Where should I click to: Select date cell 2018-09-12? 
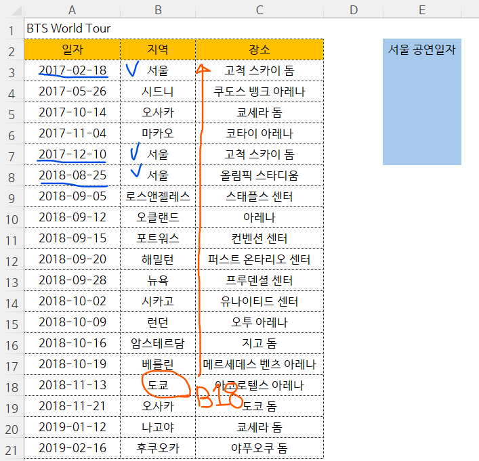point(72,217)
